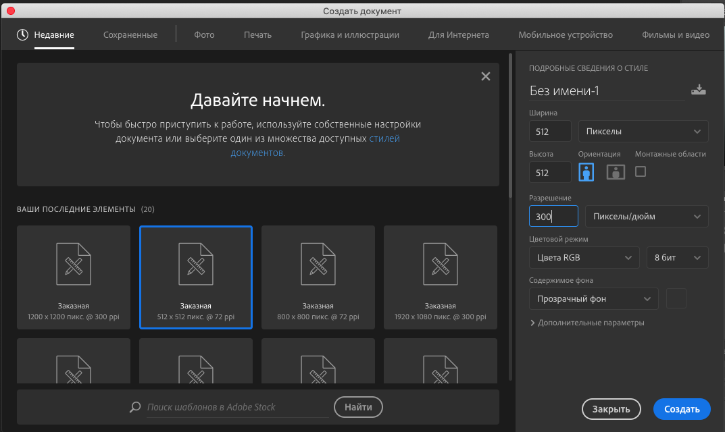Dismiss the Давайте начнем banner

pos(485,76)
